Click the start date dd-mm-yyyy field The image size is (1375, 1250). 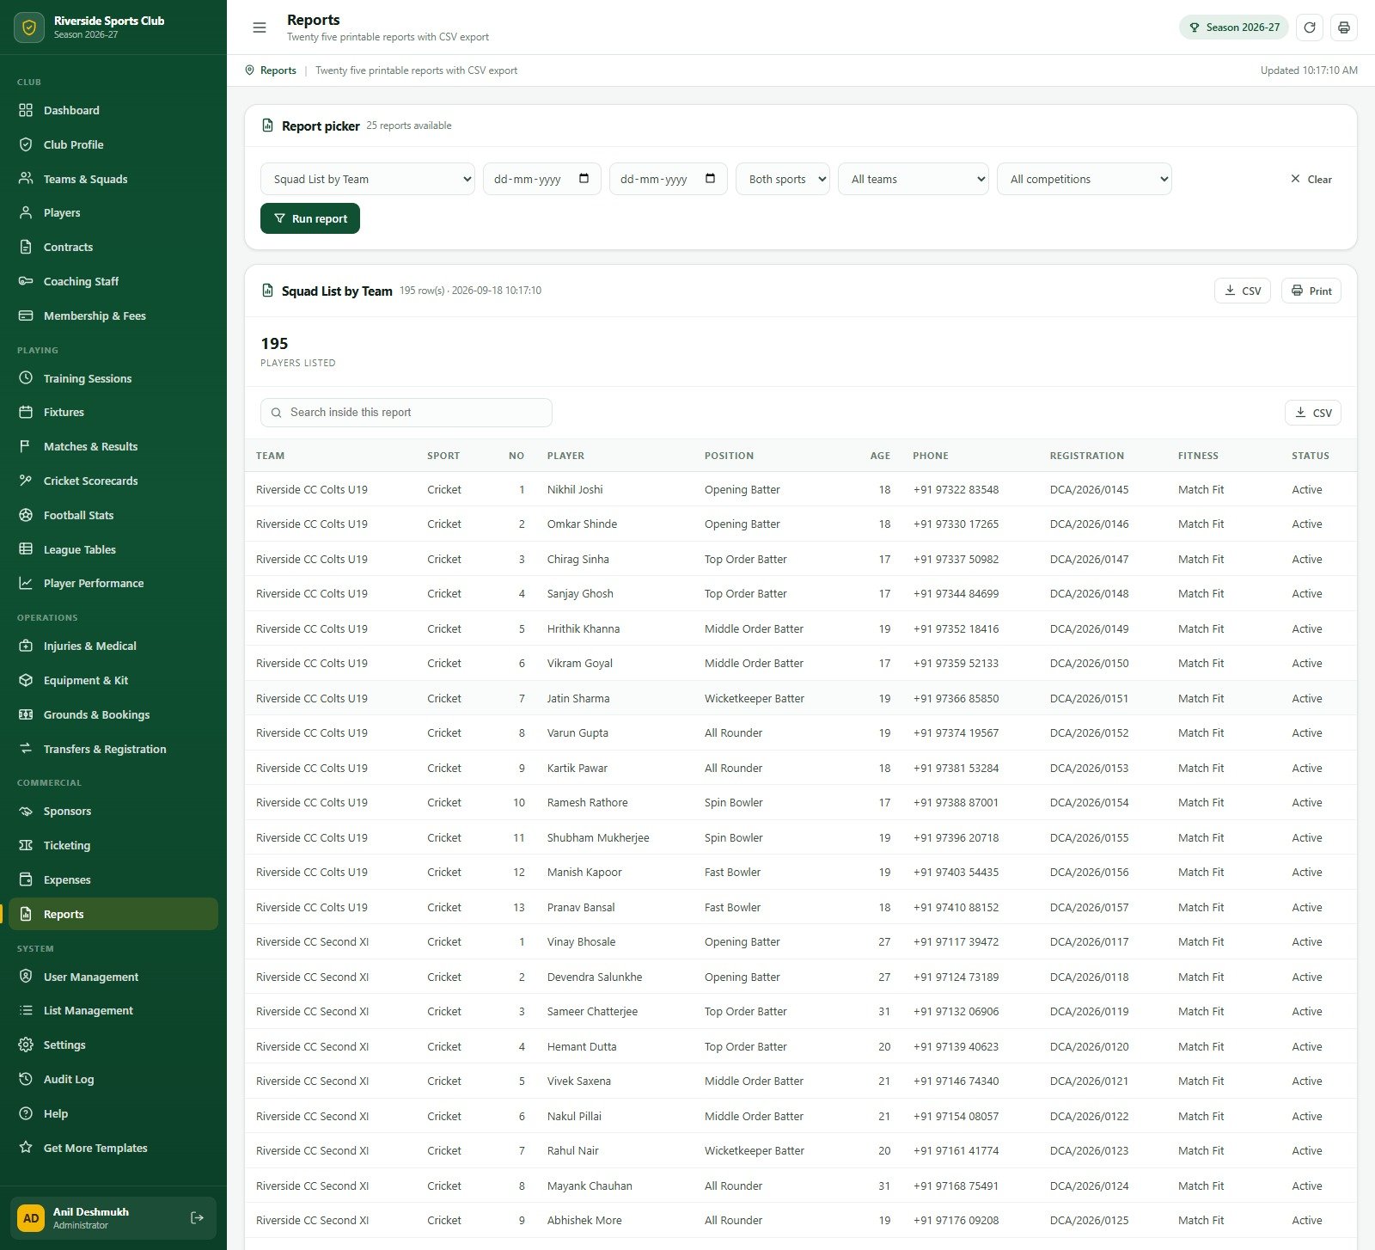pyautogui.click(x=542, y=179)
